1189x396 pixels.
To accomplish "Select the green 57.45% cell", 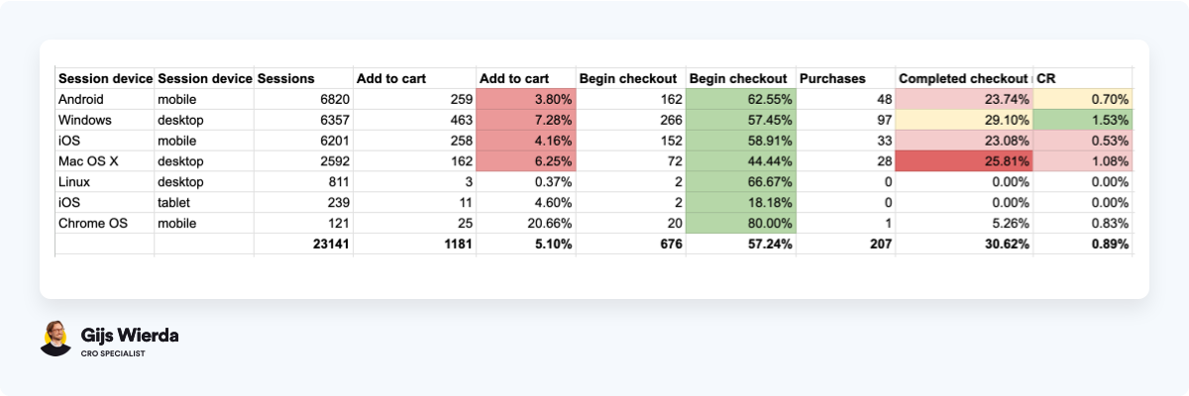I will [740, 120].
